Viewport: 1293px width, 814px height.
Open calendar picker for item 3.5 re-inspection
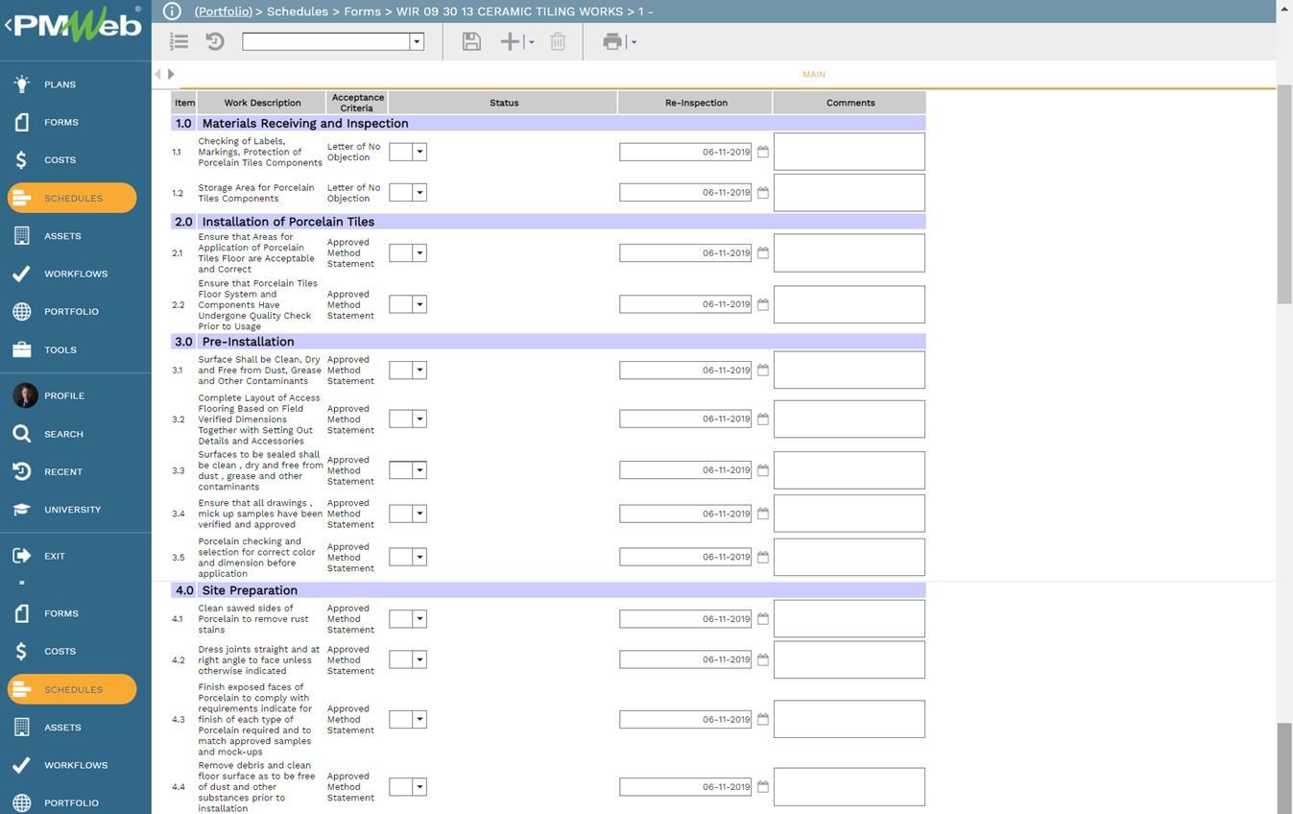[763, 557]
